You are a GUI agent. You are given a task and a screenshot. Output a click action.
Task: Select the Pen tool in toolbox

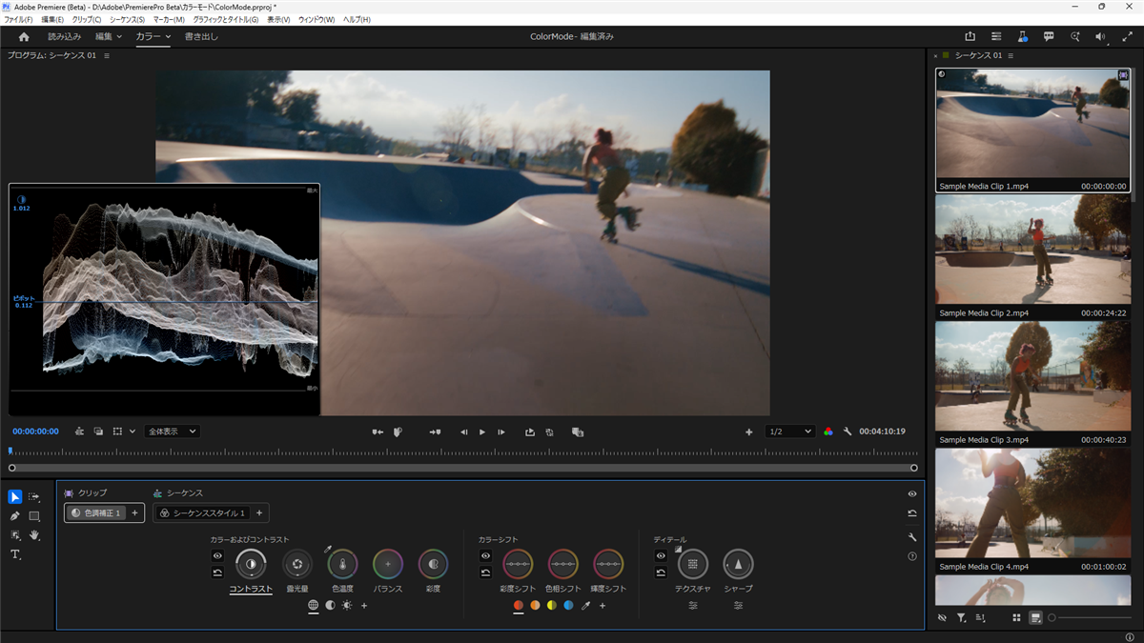tap(14, 516)
